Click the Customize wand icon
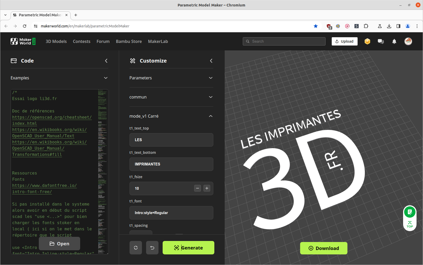 (133, 61)
